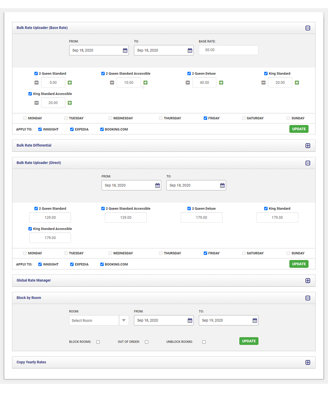Viewport: 328px width, 393px height.
Task: Increase King Standard Accessible differential
Action: click(70, 103)
